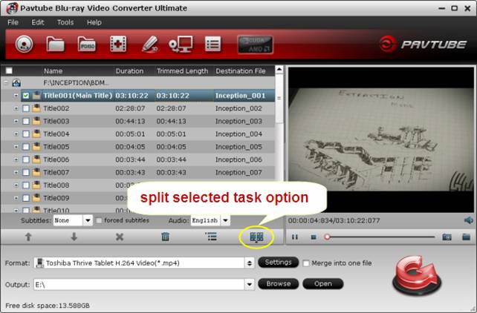Click the trash can clear-all icon

[165, 237]
